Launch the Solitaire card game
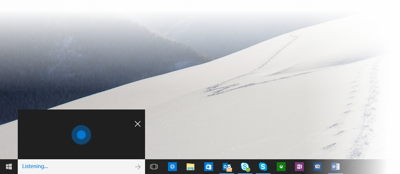Viewport: 400px width, 174px height. (317, 167)
